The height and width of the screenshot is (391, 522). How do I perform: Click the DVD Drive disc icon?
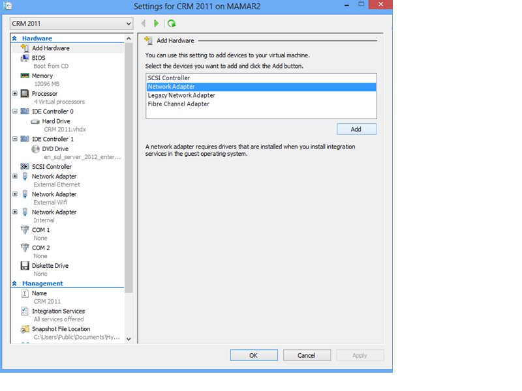[35, 149]
